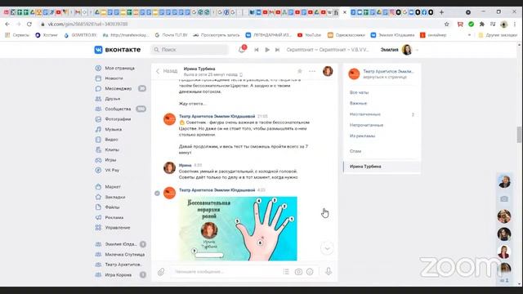
Task: Open Ирина Турбина's avatar in chat header
Action: tap(328, 71)
